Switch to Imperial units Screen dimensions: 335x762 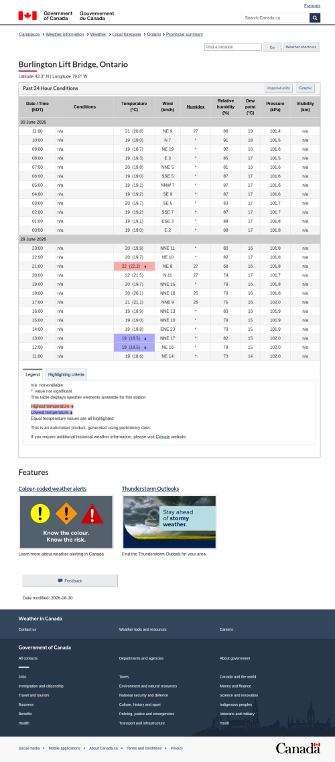tap(279, 88)
